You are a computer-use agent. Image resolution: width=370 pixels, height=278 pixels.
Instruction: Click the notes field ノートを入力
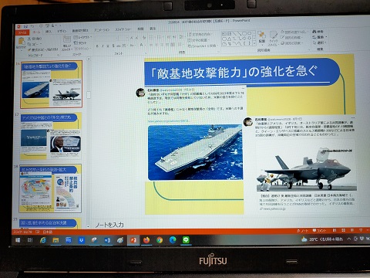coord(109,225)
